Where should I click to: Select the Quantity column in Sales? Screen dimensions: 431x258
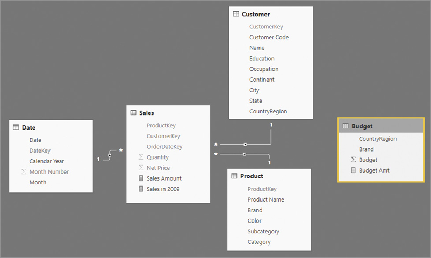(x=157, y=157)
